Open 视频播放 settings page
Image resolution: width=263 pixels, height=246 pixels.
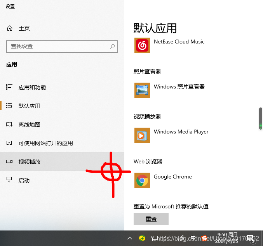tap(62, 161)
